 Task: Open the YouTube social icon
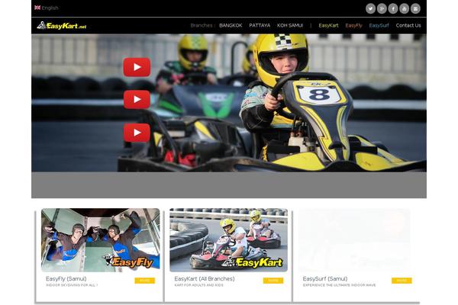point(405,8)
